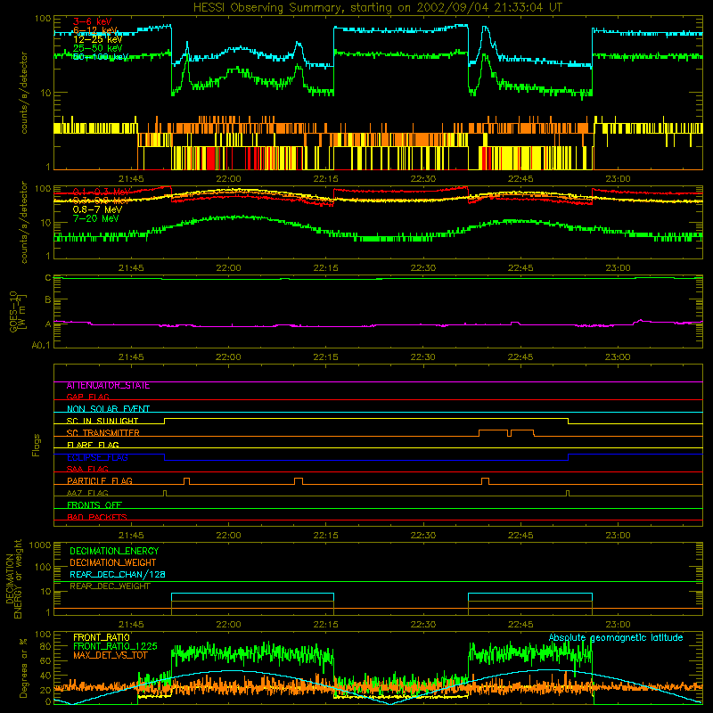Click the FRONTS_OFF flag label
The height and width of the screenshot is (713, 713).
click(x=94, y=505)
